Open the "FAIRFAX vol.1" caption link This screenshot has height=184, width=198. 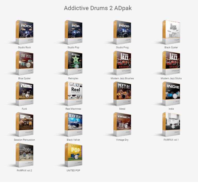click(171, 140)
